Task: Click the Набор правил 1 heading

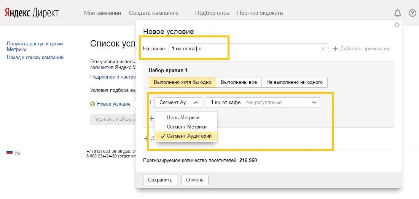Action: pyautogui.click(x=168, y=71)
